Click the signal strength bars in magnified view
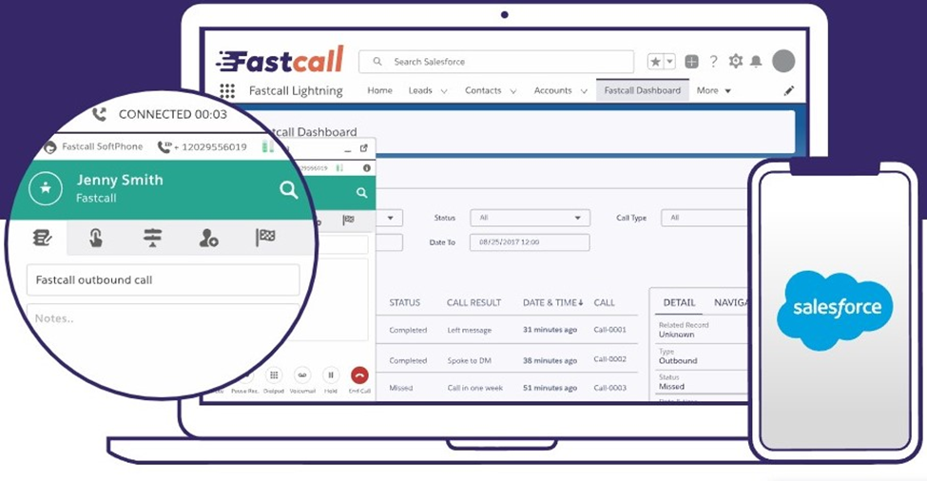 (268, 146)
